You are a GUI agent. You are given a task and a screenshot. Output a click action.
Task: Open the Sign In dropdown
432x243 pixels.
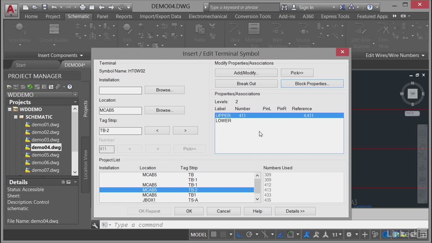tap(334, 7)
